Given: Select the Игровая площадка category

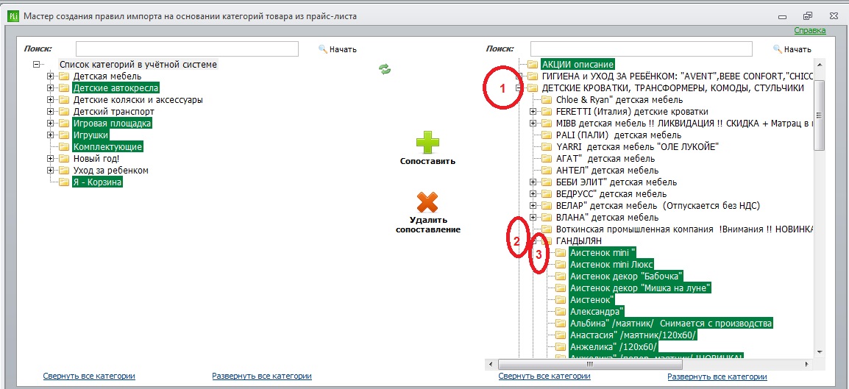Looking at the screenshot, I should tap(112, 124).
